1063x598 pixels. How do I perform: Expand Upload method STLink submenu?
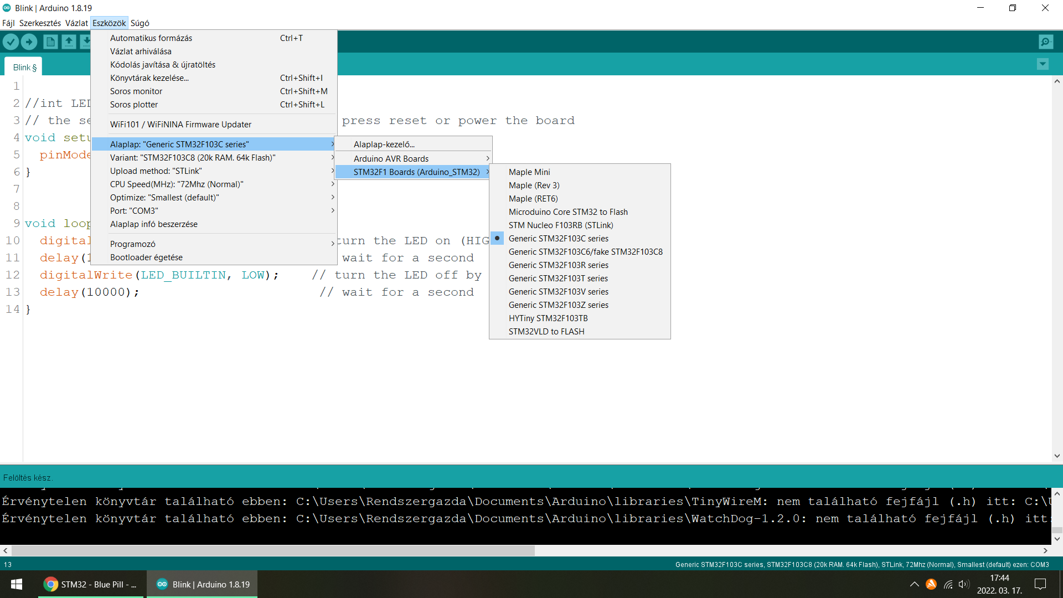pos(214,171)
